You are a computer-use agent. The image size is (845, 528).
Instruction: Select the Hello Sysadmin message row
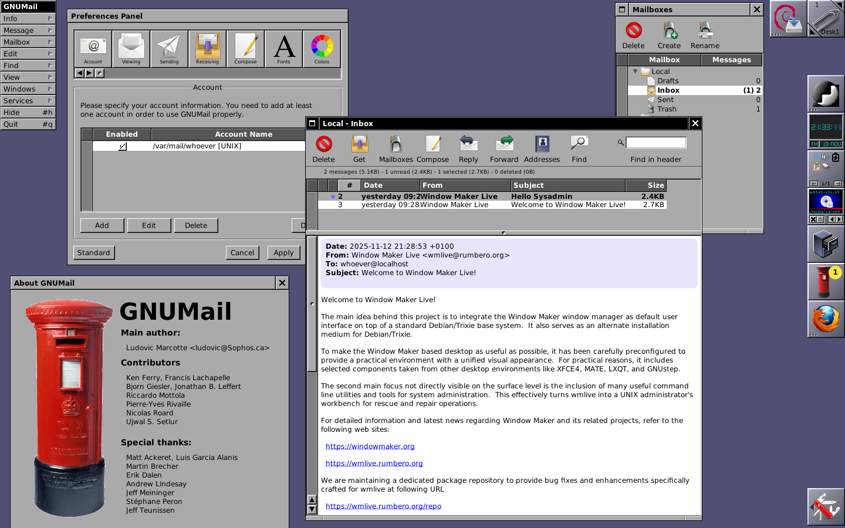point(492,197)
